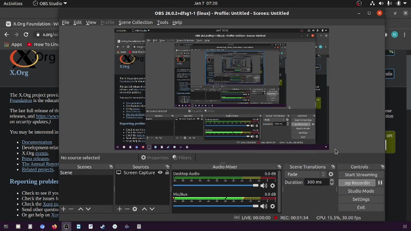Open the Scene Collection menu
Screen dimensions: 411x231
(x=136, y=22)
